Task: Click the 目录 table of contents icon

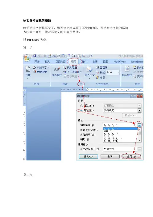Action: coord(28,69)
